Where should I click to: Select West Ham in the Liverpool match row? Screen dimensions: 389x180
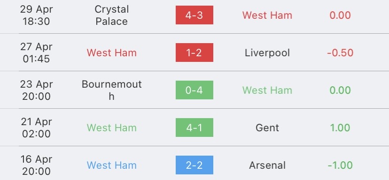point(112,53)
